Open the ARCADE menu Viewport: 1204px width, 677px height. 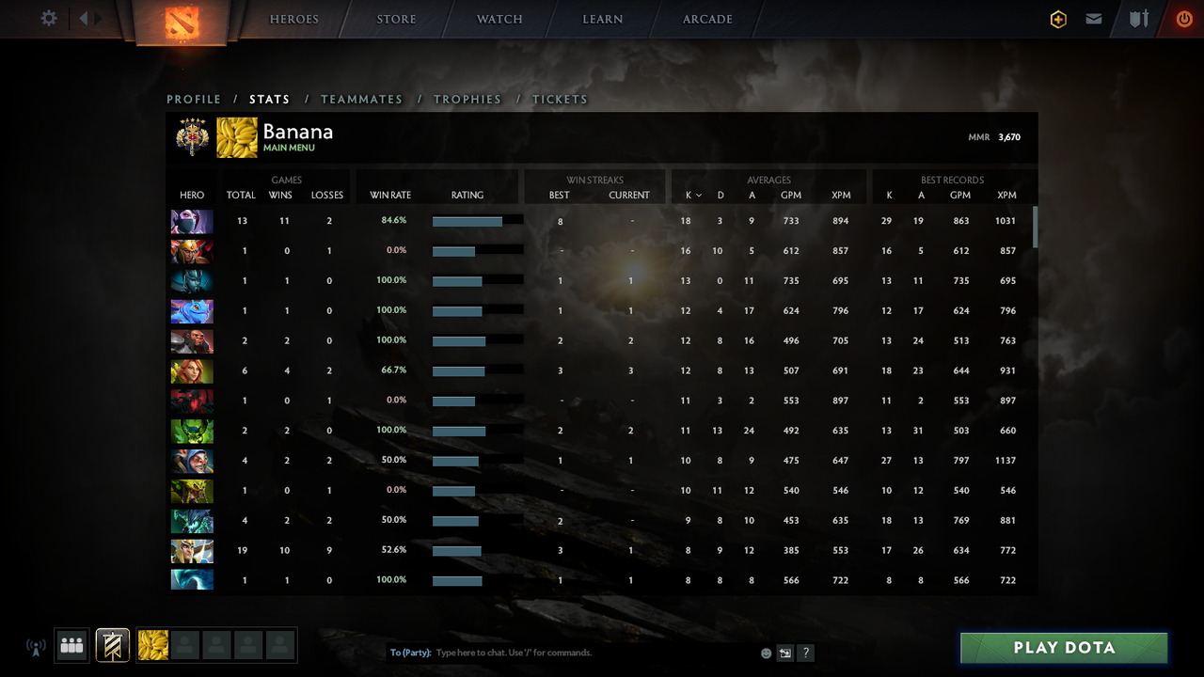coord(707,19)
